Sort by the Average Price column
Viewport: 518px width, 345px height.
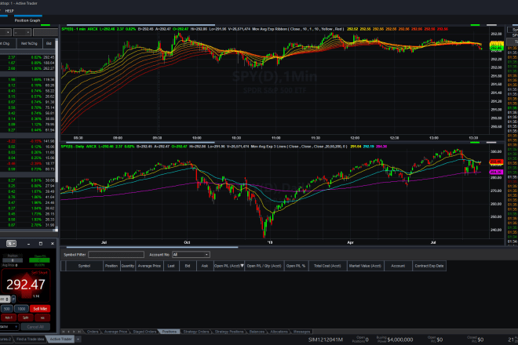(x=149, y=266)
